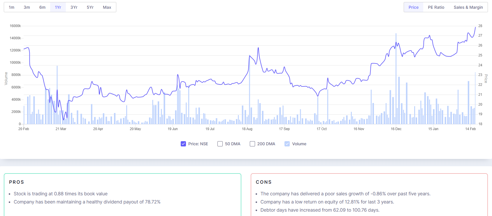This screenshot has height=216, width=492.
Task: Click the 200 DMA legend label
Action: (x=266, y=144)
